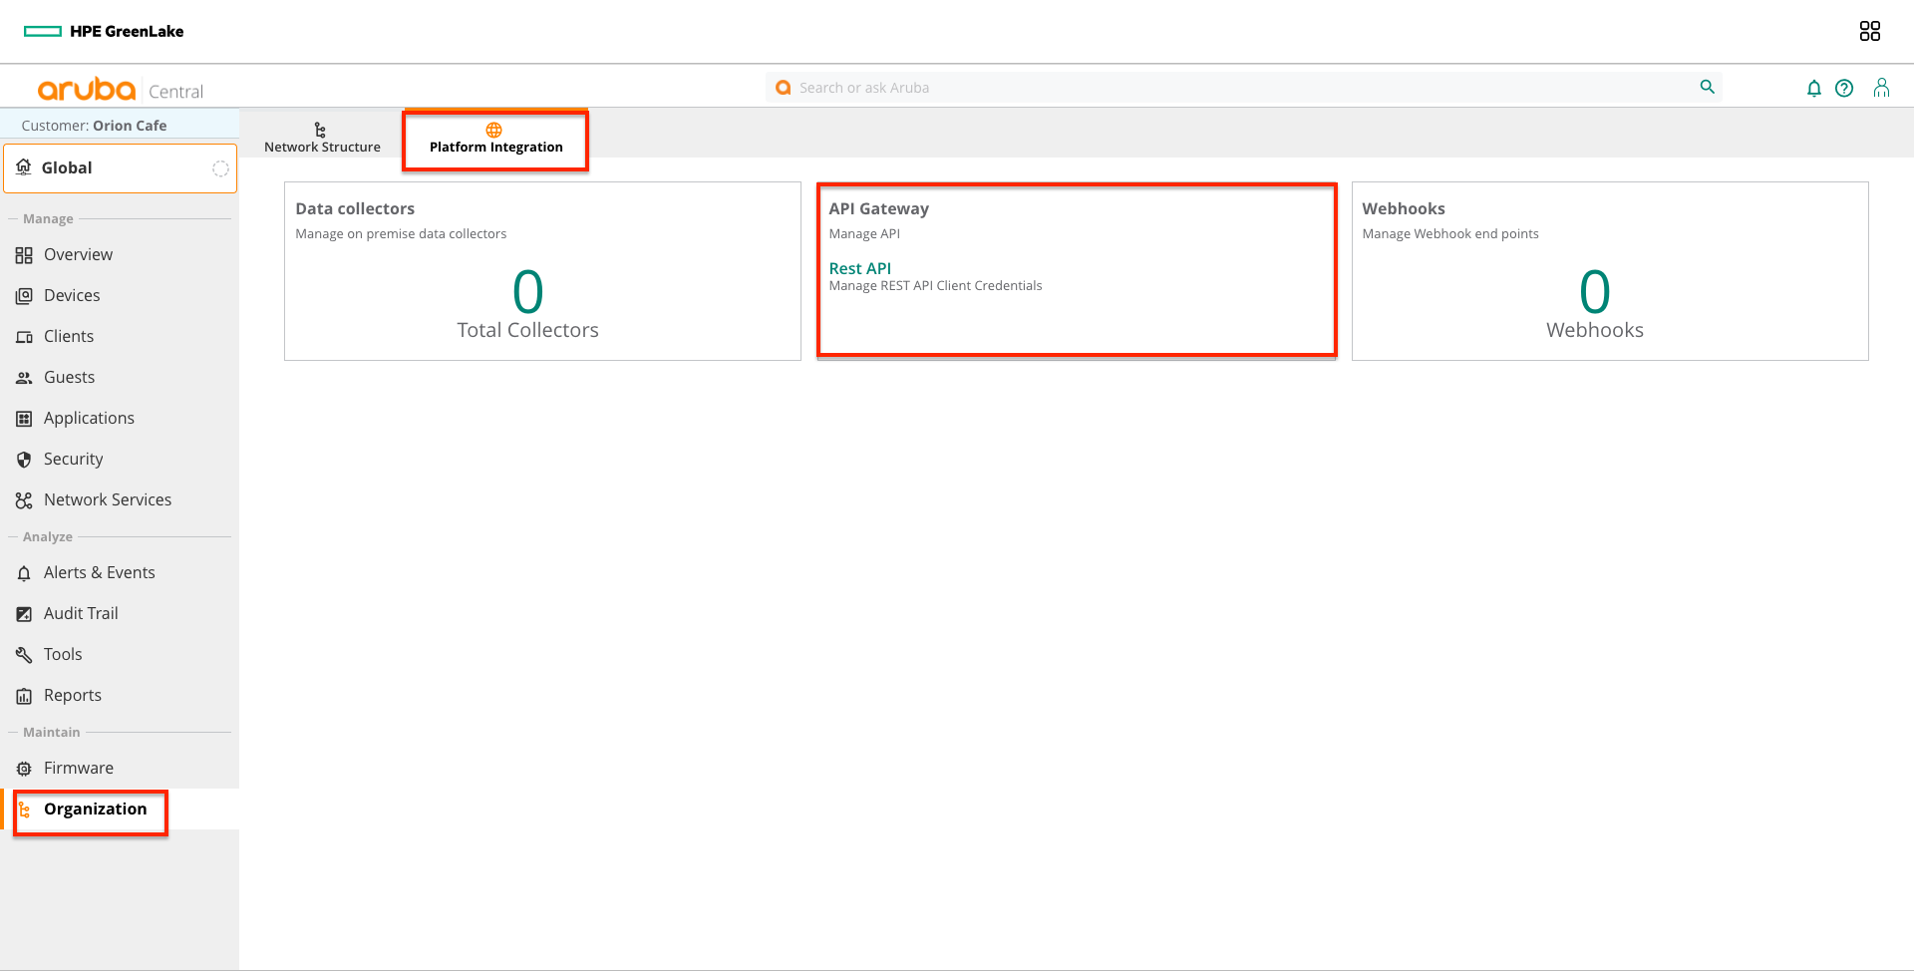Click the Tools wrench icon
Viewport: 1914px width, 971px height.
24,655
